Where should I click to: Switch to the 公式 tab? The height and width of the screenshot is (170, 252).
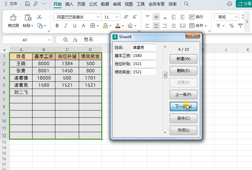[93, 4]
